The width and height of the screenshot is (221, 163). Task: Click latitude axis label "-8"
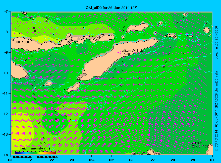click(6, 32)
